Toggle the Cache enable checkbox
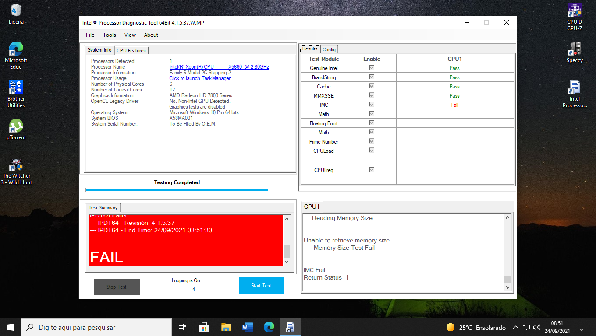Image resolution: width=596 pixels, height=336 pixels. point(372,86)
